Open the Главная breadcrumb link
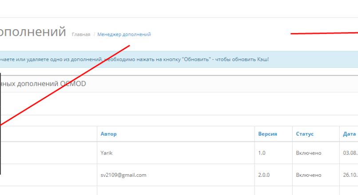The image size is (358, 195). (81, 35)
